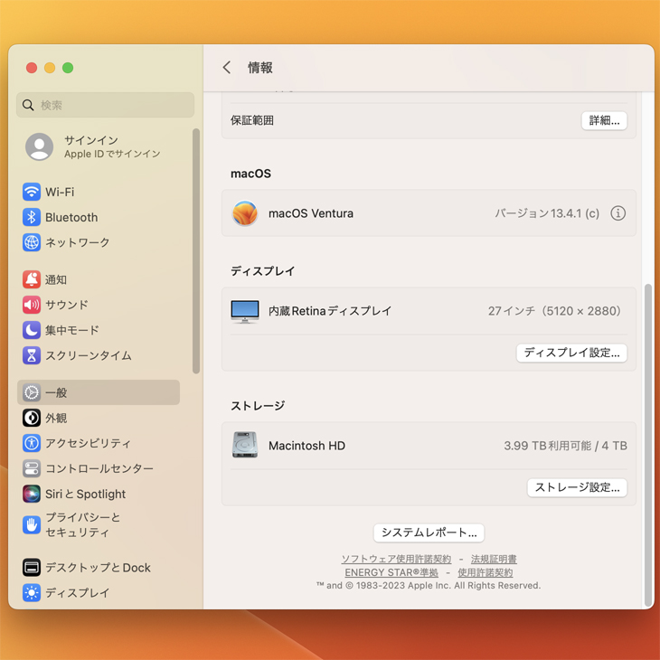Click the 内蔵Retinaディスプレイ iMac icon
Image resolution: width=660 pixels, height=660 pixels.
click(x=244, y=312)
